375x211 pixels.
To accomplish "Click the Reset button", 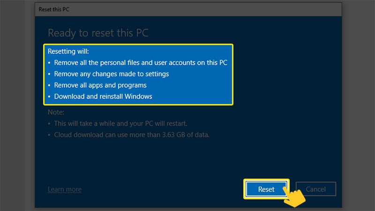I will click(266, 189).
